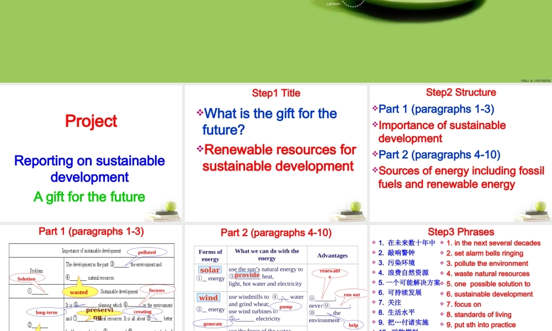Click the 'wind' energy label box
Viewport: 552px width, 331px height.
click(209, 297)
